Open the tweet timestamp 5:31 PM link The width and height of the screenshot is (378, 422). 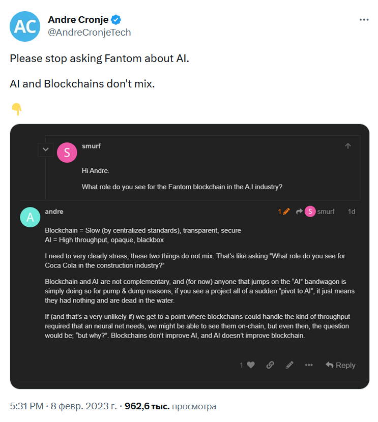(x=26, y=406)
